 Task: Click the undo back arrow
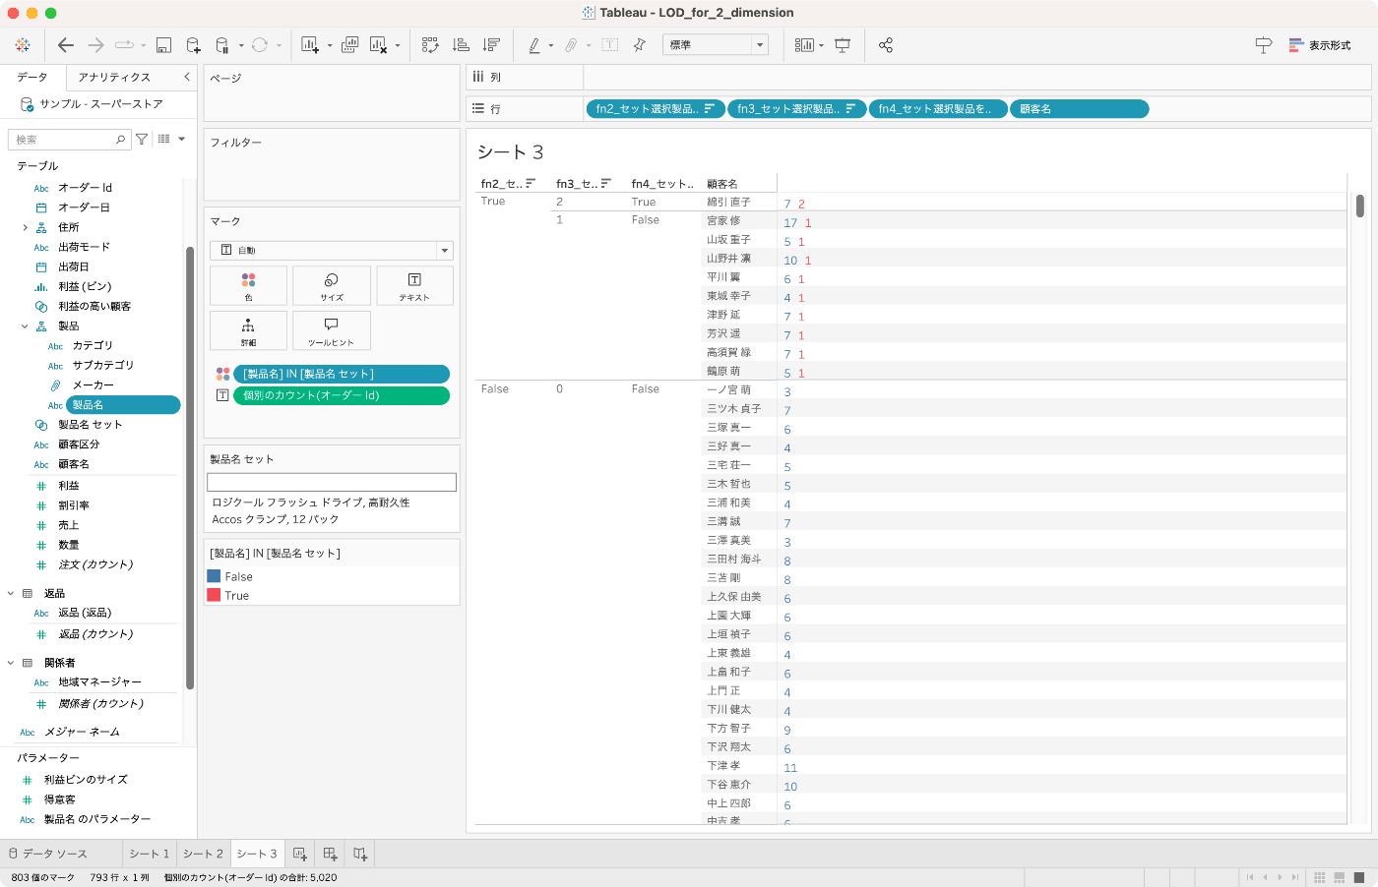pos(66,45)
